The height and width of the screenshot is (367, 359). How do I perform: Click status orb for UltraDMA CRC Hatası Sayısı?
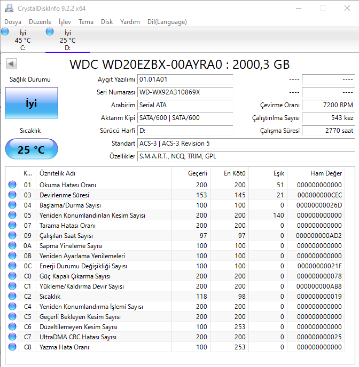tap(12, 337)
